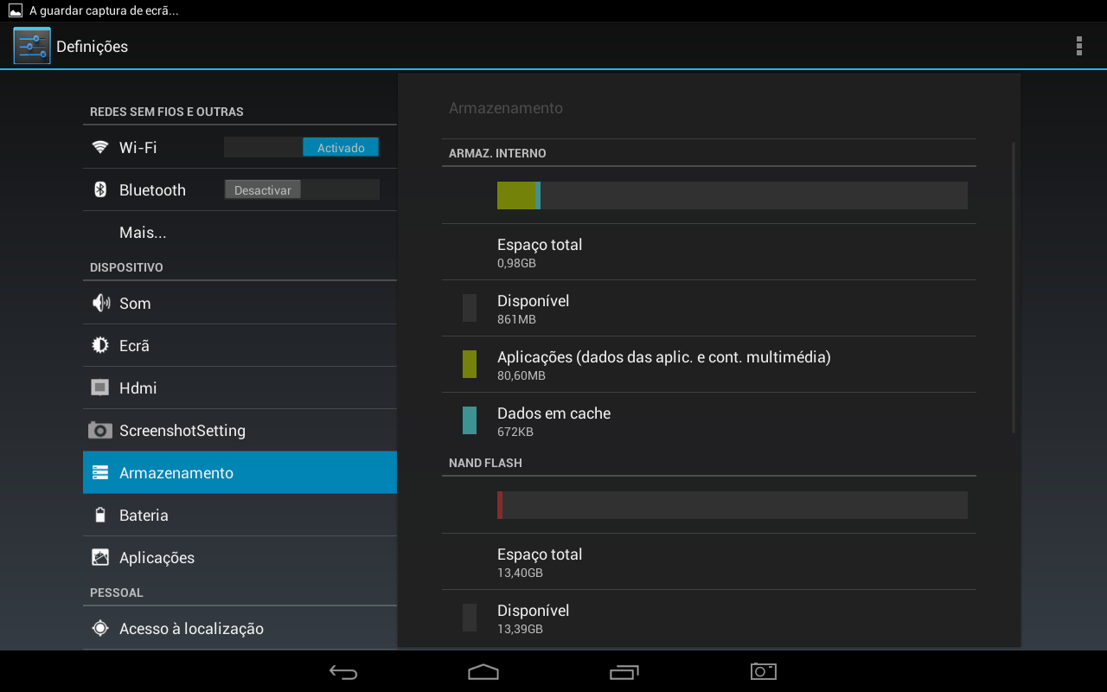Image resolution: width=1107 pixels, height=692 pixels.
Task: Tap the gray Disponível 13,39GB swatch
Action: coord(470,618)
